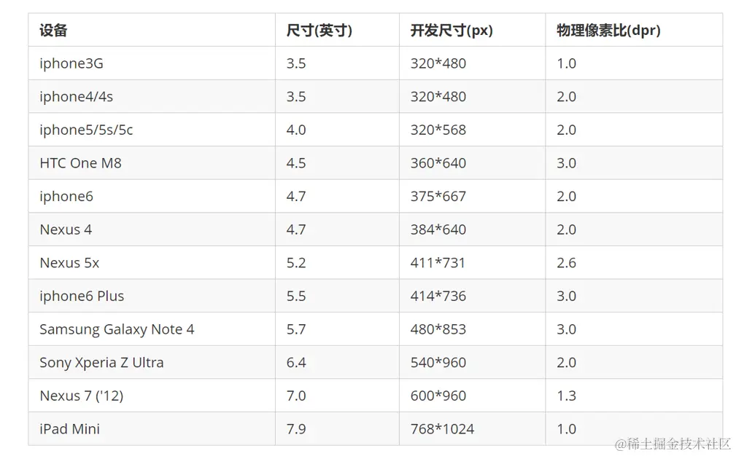Select the 1.0 dpr of iphone3G
Viewport: 736px width, 456px height.
click(634, 63)
